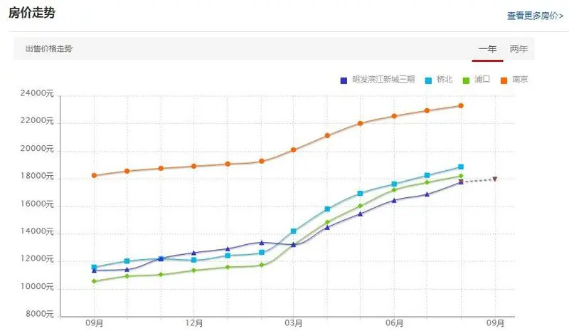
Task: Click the 06月 axis label
Action: click(395, 323)
